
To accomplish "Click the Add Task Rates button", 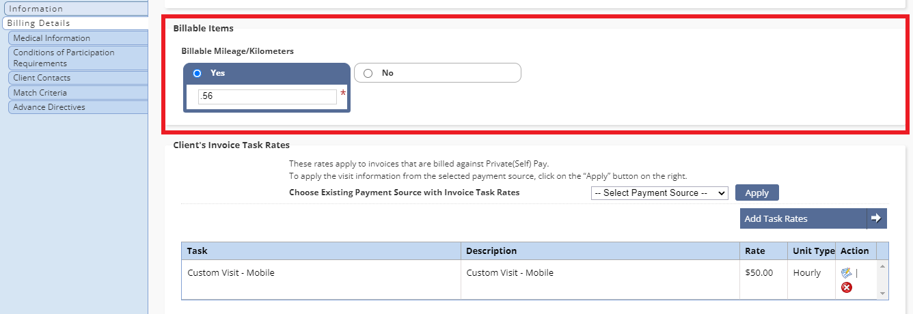I will [803, 218].
